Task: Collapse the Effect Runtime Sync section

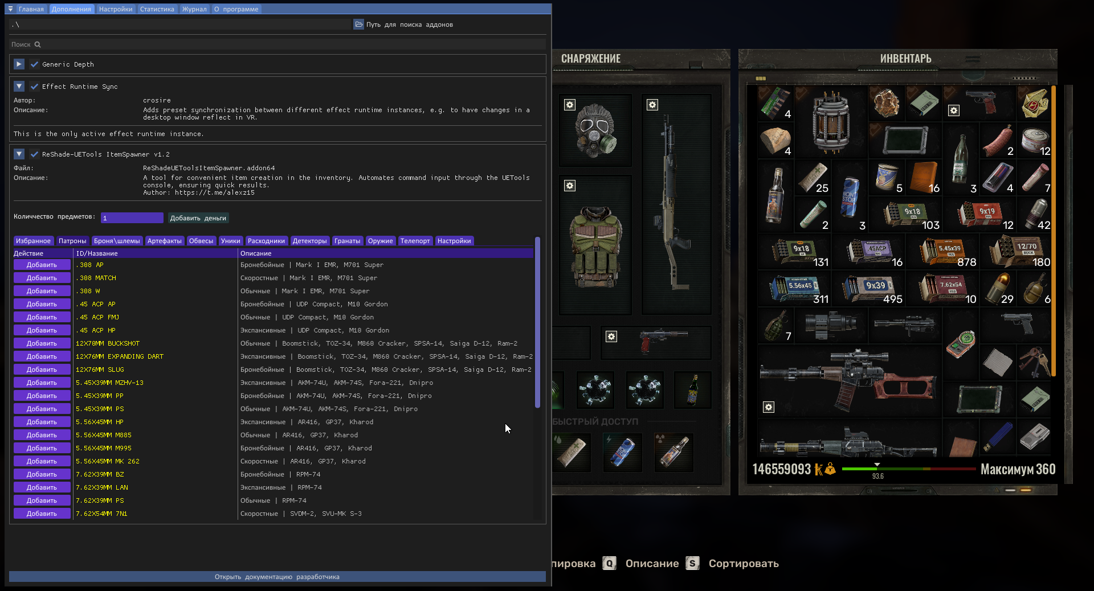Action: point(19,87)
